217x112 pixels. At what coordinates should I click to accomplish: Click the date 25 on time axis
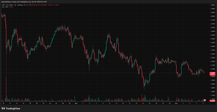click(157, 103)
